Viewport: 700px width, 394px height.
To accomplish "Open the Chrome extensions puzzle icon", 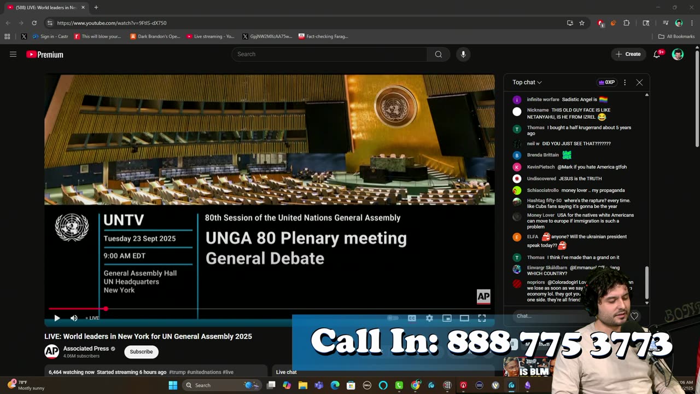I will [627, 23].
